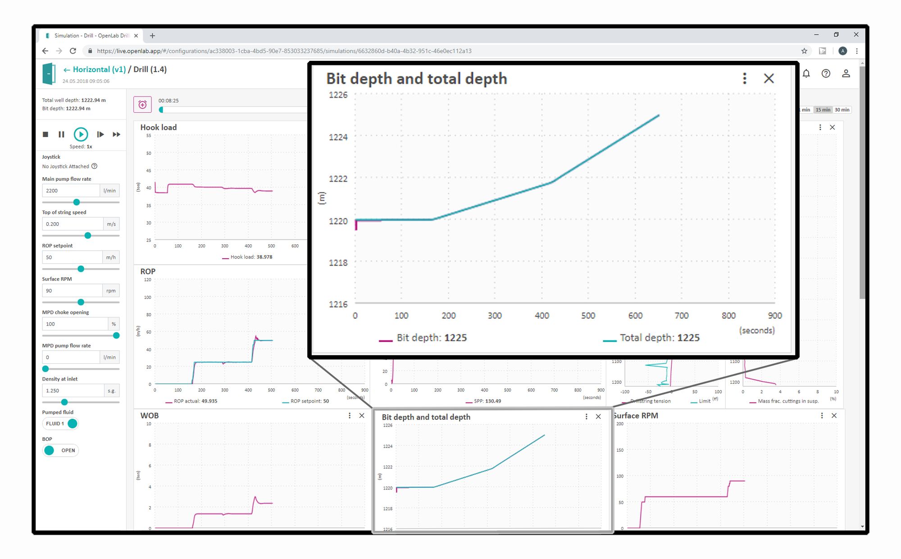Select the 30 min time range
This screenshot has height=559, width=901.
point(842,110)
